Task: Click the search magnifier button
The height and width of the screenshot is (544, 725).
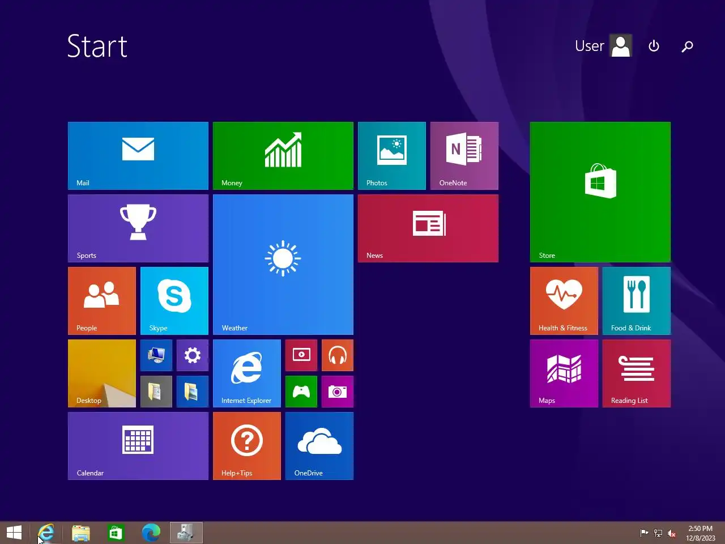Action: (x=687, y=46)
